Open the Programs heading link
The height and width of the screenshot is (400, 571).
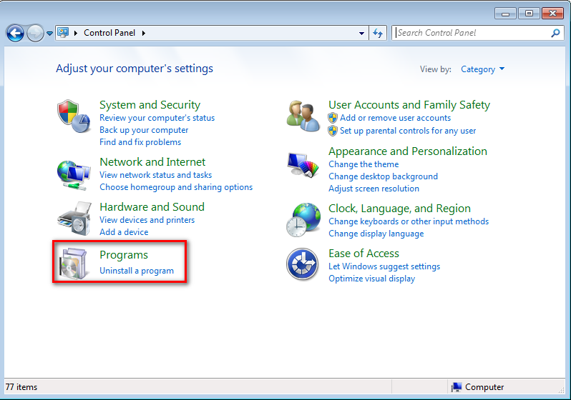coord(124,255)
